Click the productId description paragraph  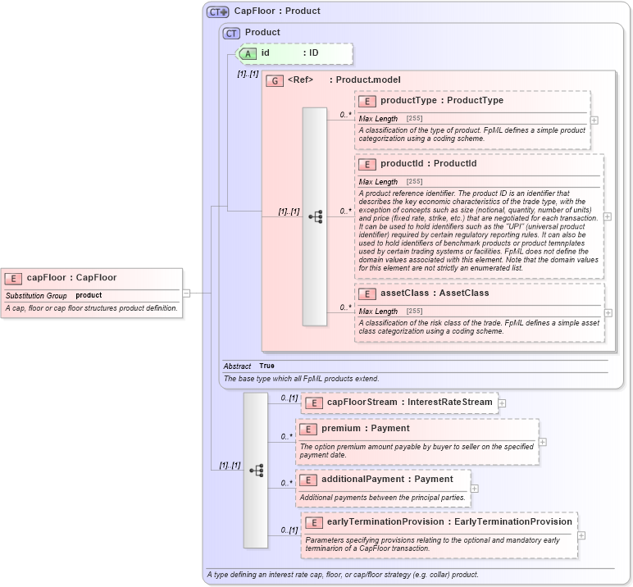tap(478, 230)
